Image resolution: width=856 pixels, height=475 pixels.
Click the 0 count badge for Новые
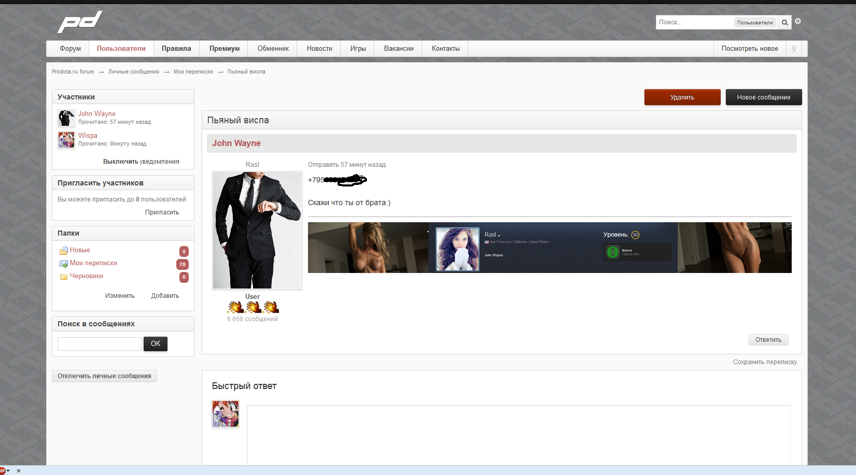(x=184, y=251)
